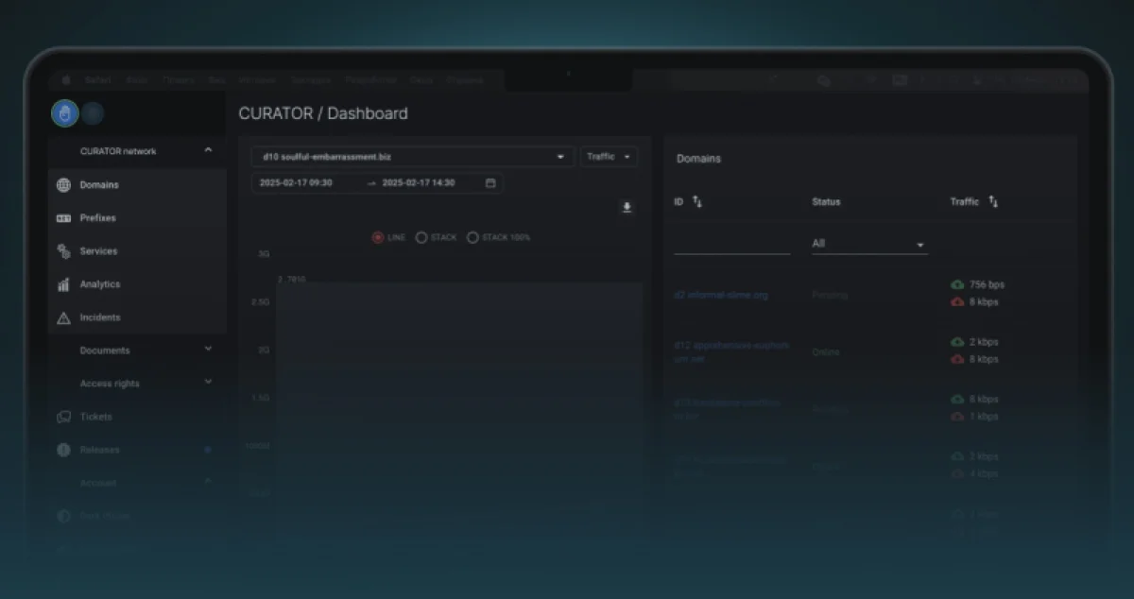
Task: Click the green cloud icon beside 2 kbps
Action: (x=957, y=342)
